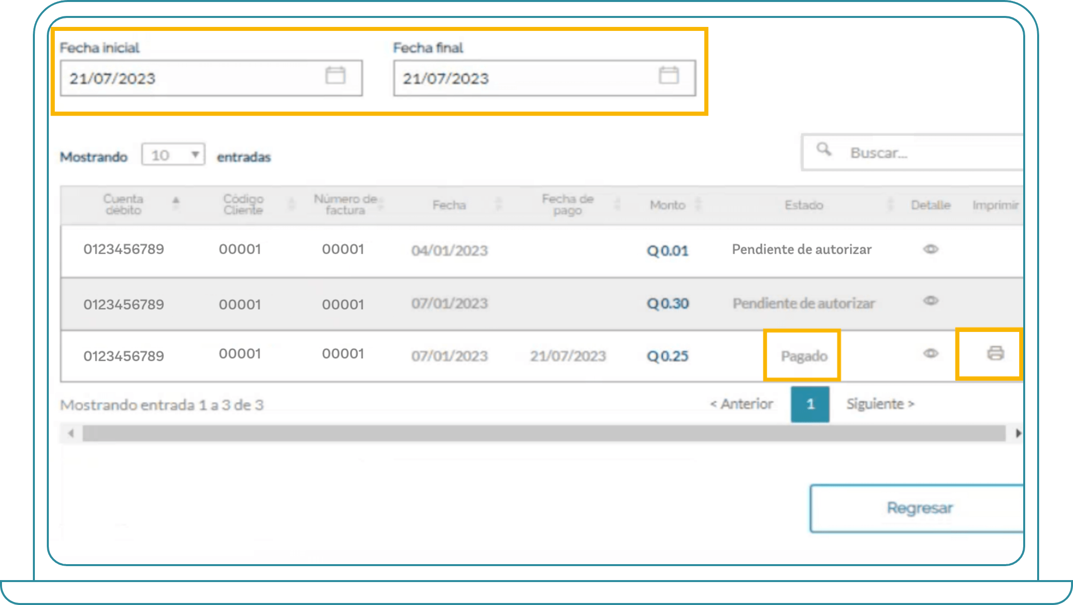This screenshot has height=605, width=1073.
Task: Sort by Fecha de pago header
Action: point(567,204)
